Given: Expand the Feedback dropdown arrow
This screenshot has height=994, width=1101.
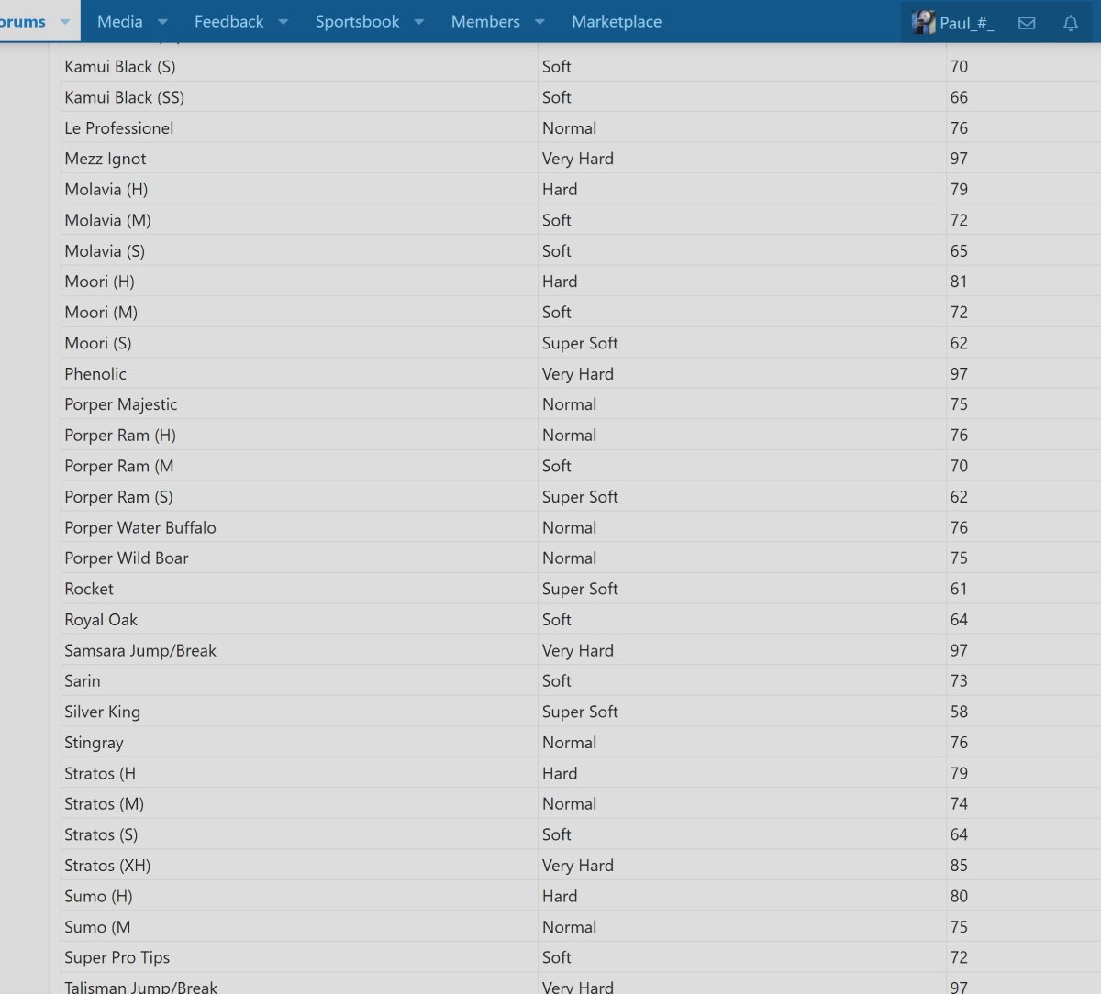Looking at the screenshot, I should click(x=283, y=22).
